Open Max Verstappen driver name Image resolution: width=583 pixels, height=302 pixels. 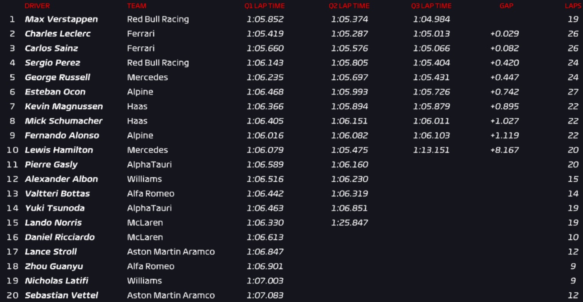61,19
